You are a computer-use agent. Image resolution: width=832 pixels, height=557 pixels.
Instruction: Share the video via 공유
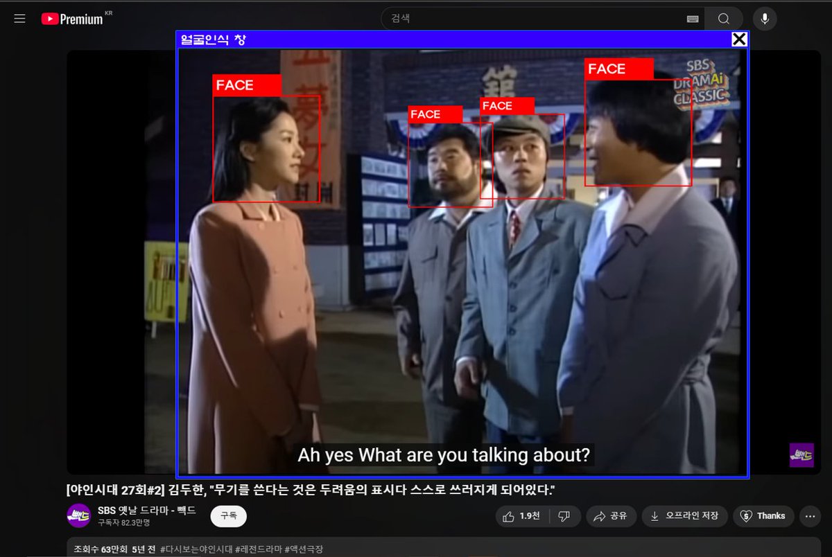[611, 516]
